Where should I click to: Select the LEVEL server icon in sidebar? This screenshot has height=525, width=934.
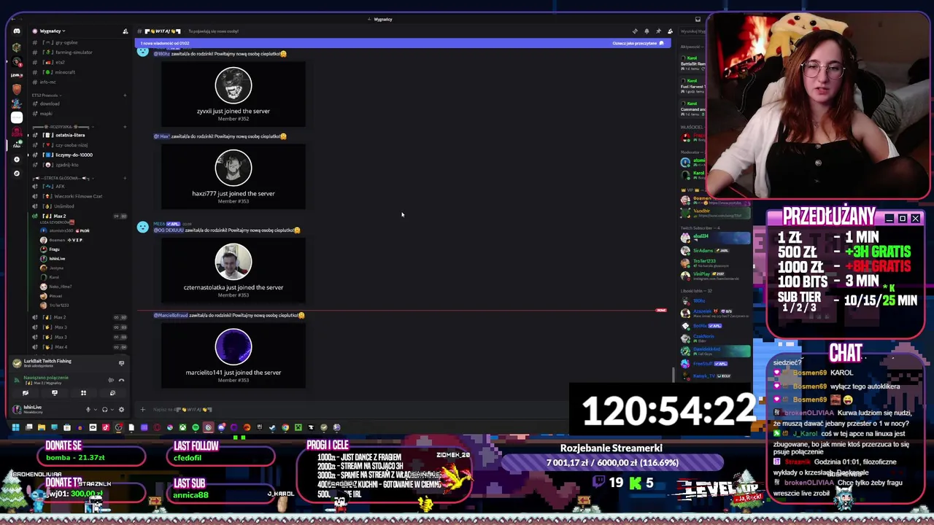pyautogui.click(x=17, y=74)
